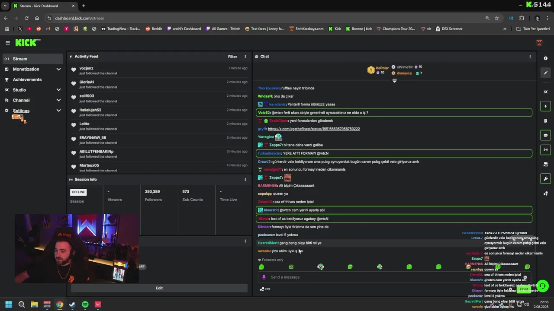Open Steam from the taskbar
The height and width of the screenshot is (311, 554).
(72, 305)
